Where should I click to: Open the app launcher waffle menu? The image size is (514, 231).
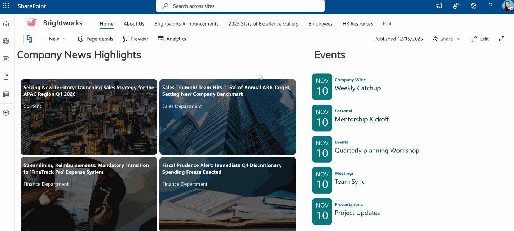tap(5, 6)
